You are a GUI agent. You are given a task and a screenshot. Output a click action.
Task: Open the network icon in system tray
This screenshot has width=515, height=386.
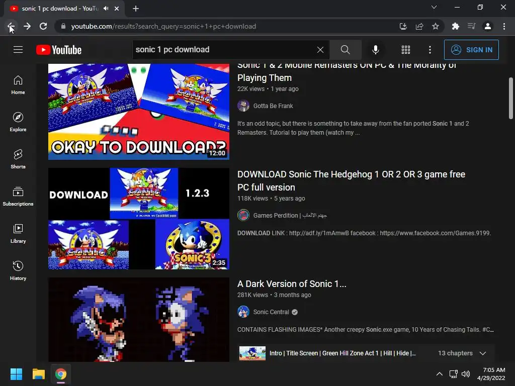pos(454,374)
